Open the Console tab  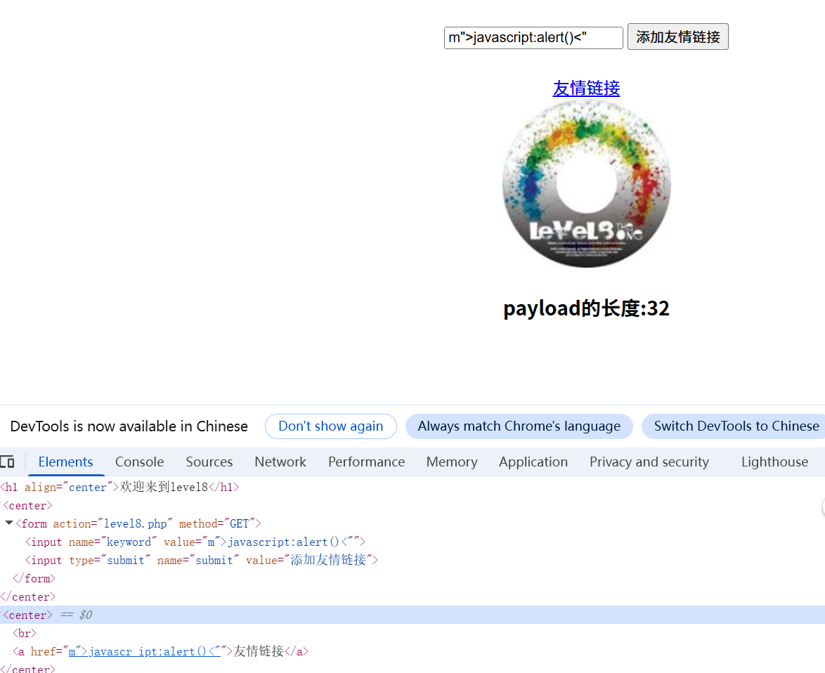pos(139,462)
